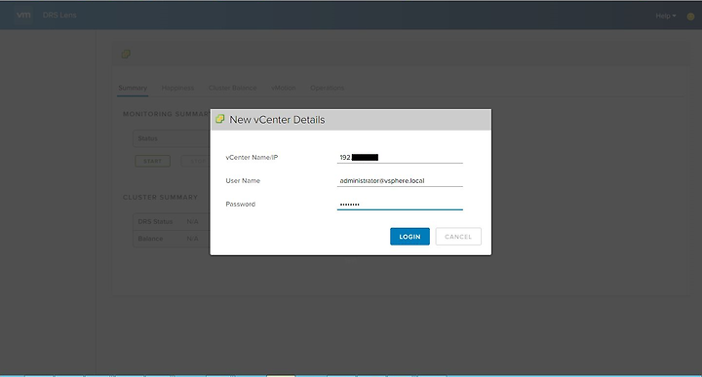
Task: Switch to the Summary tab
Action: coord(133,88)
